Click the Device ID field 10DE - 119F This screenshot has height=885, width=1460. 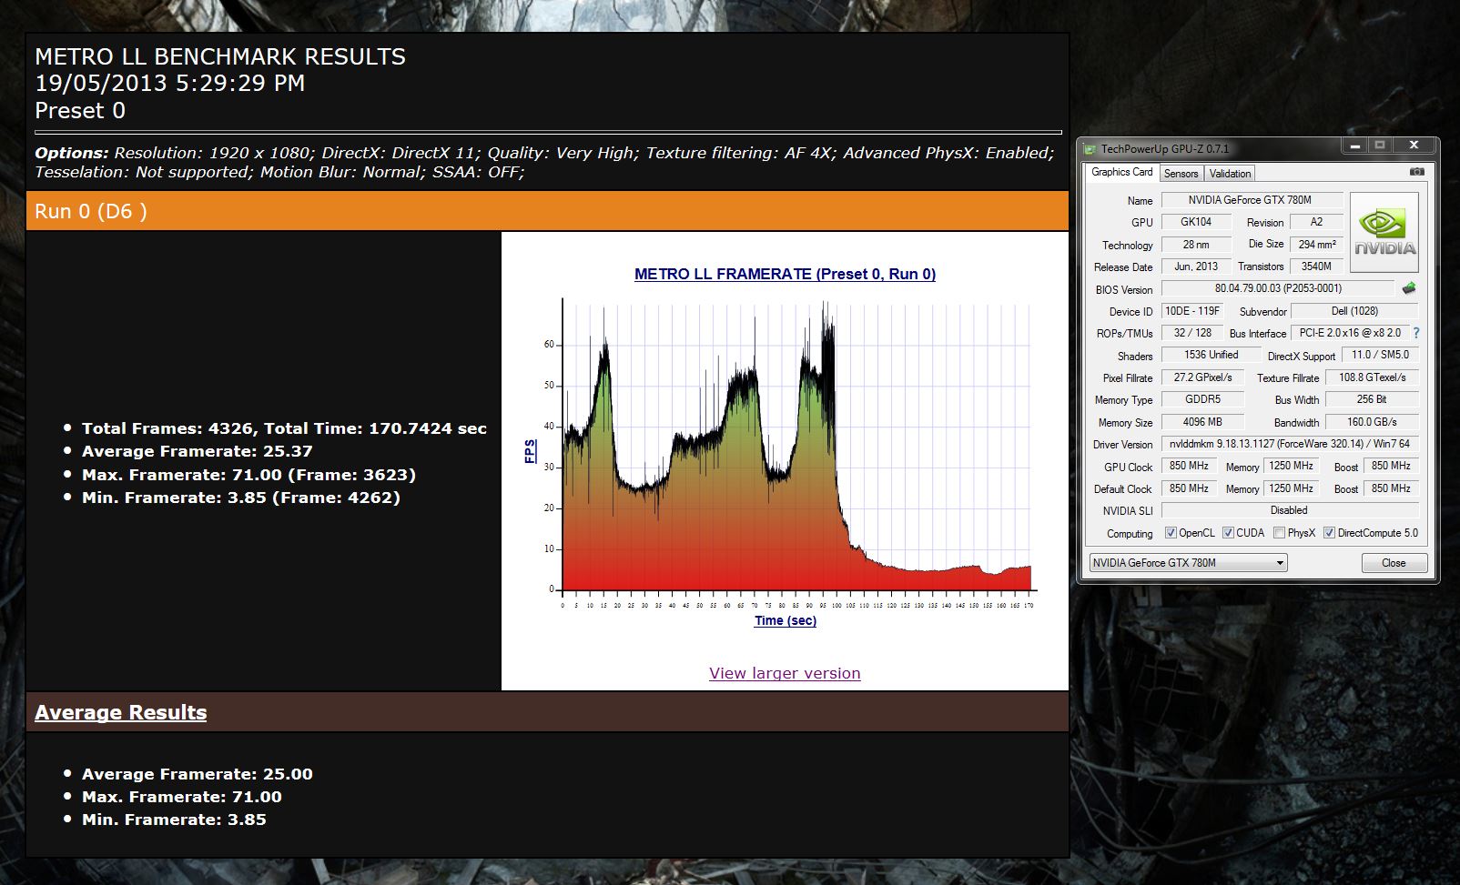pos(1192,311)
